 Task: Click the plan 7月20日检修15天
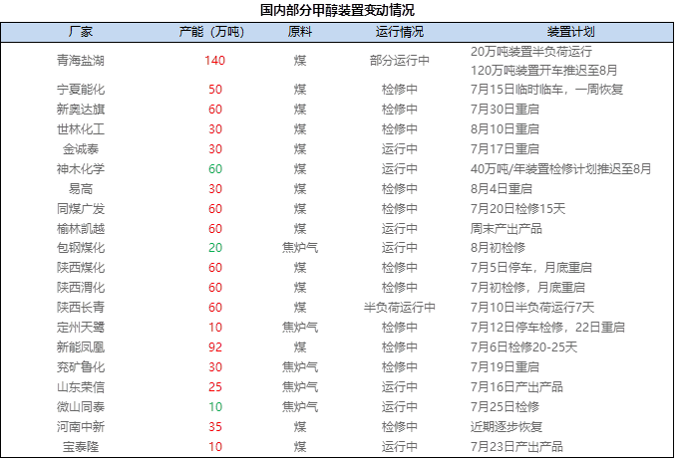[517, 209]
